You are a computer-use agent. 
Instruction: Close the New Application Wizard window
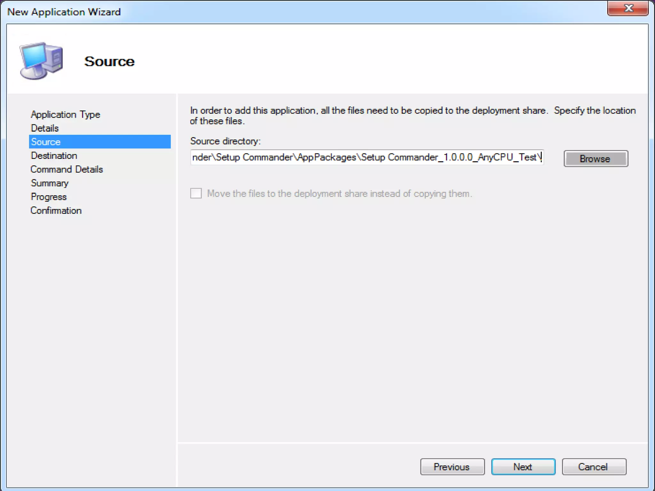coord(628,8)
